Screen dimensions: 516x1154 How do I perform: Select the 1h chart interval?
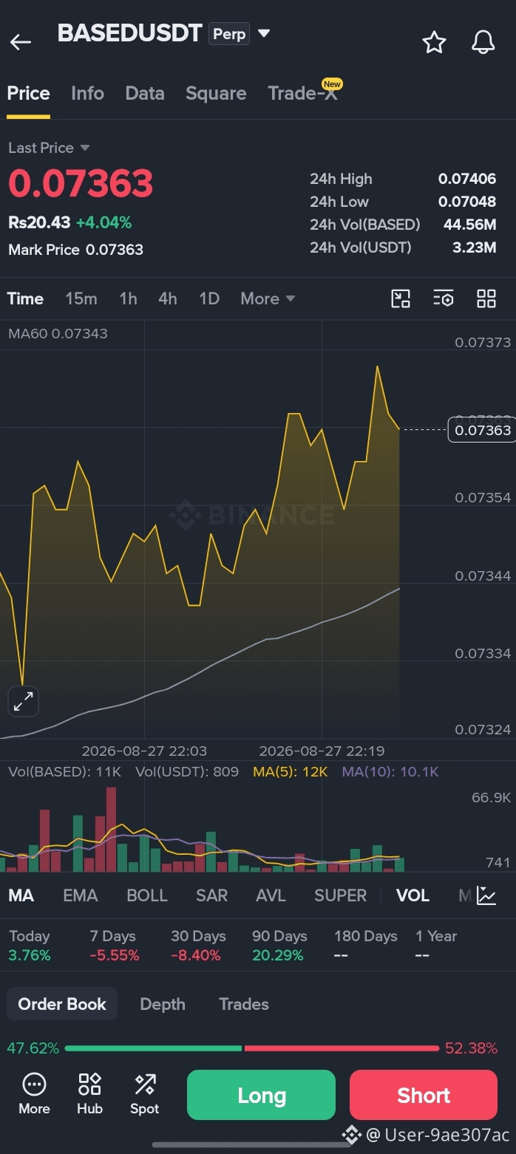point(128,298)
